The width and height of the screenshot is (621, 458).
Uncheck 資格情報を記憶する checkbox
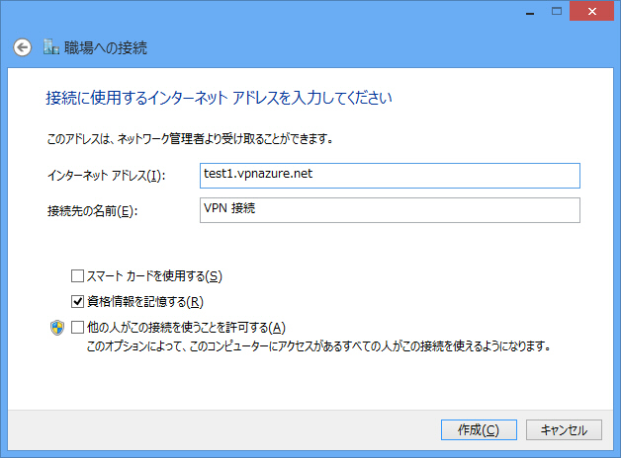click(77, 301)
